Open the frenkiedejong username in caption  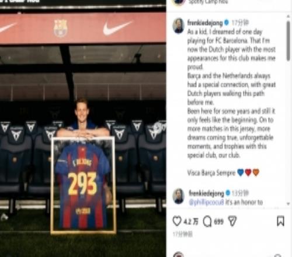205,23
